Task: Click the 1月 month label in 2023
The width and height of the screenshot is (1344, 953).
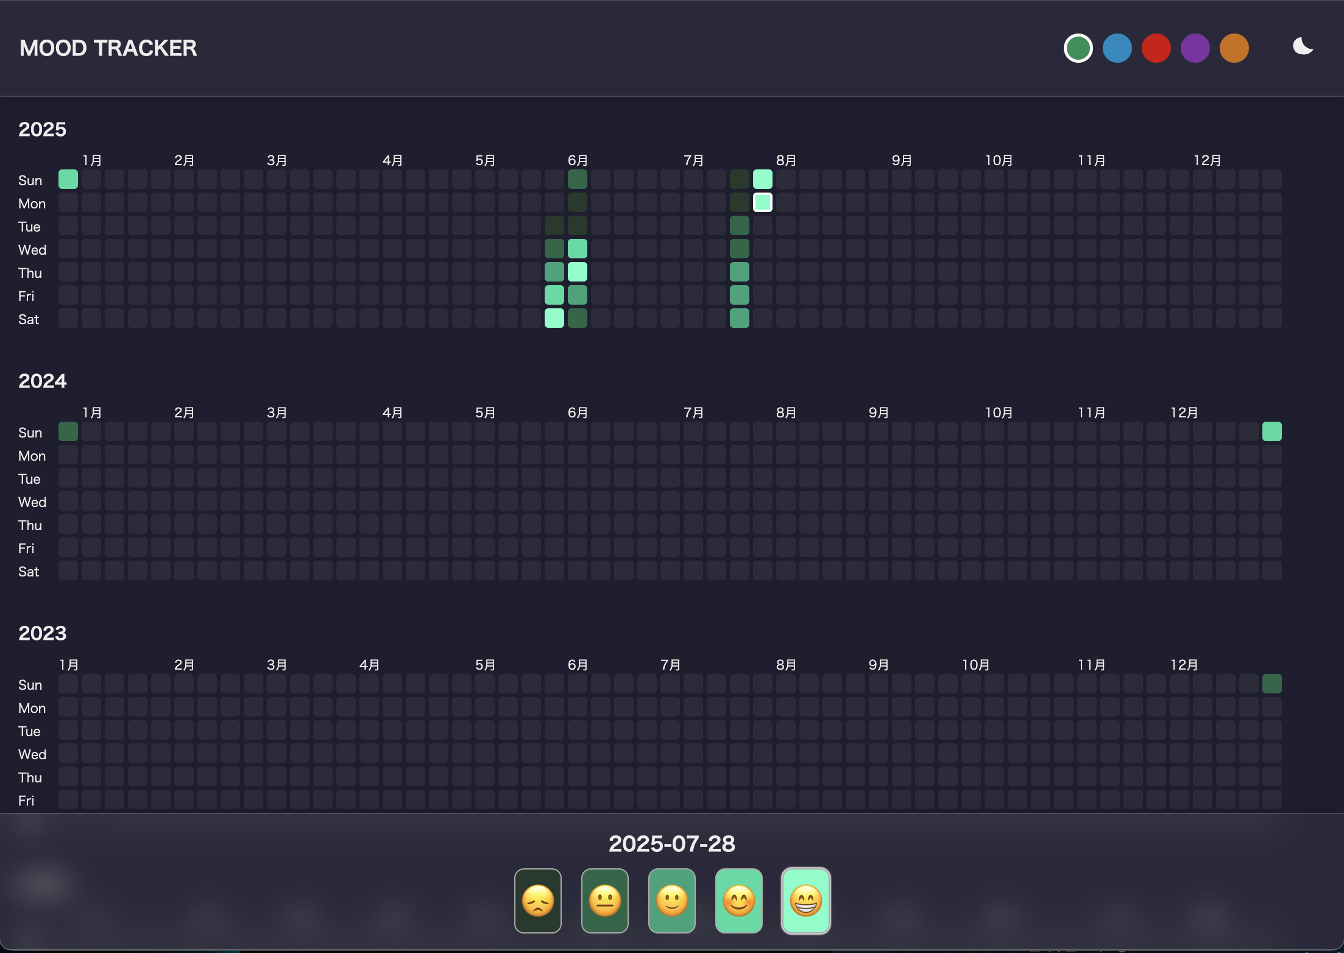Action: click(x=69, y=665)
